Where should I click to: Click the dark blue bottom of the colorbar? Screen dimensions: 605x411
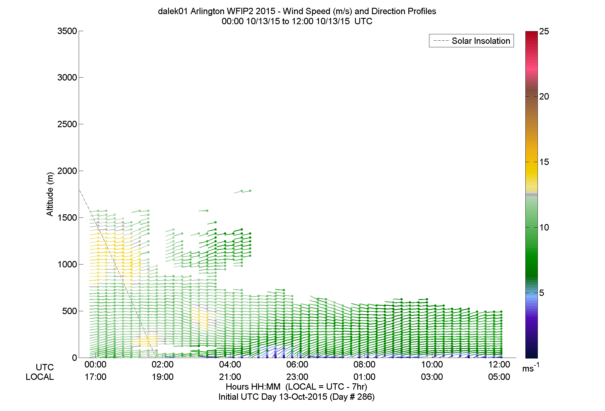click(x=531, y=353)
